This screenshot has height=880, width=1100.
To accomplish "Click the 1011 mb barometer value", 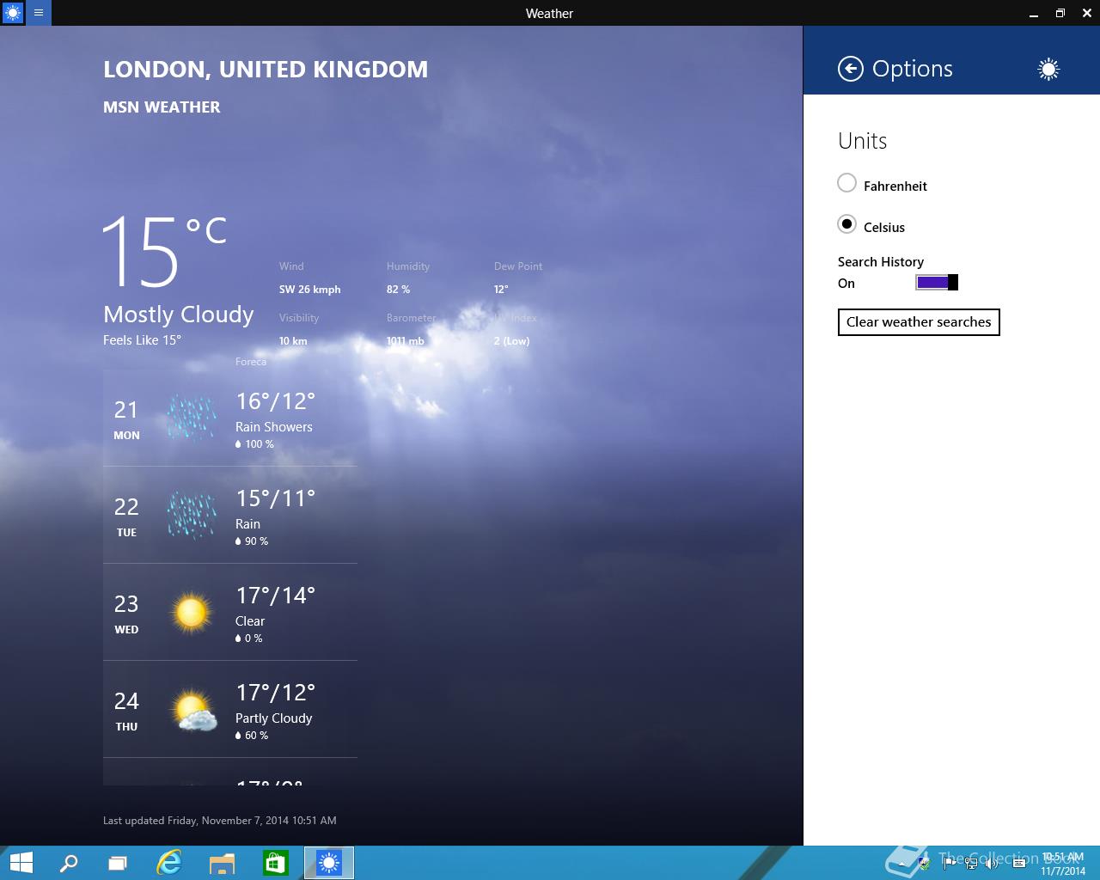I will [x=406, y=341].
